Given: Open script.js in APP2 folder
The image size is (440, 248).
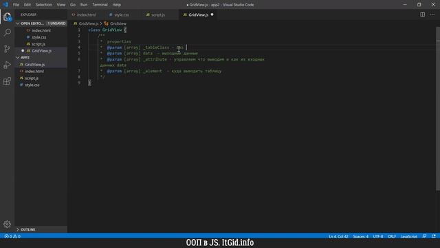Looking at the screenshot, I should tap(41, 78).
